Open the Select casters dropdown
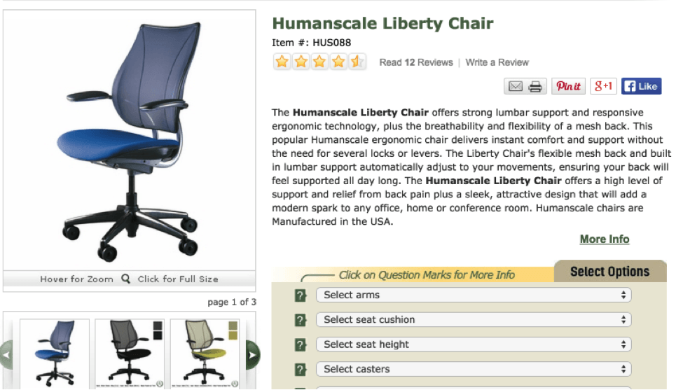Viewport: 683px width, 390px height. click(x=474, y=369)
